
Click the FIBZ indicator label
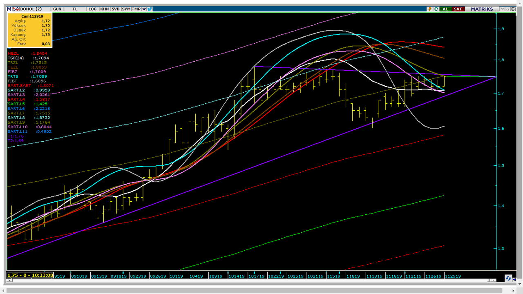coord(13,72)
